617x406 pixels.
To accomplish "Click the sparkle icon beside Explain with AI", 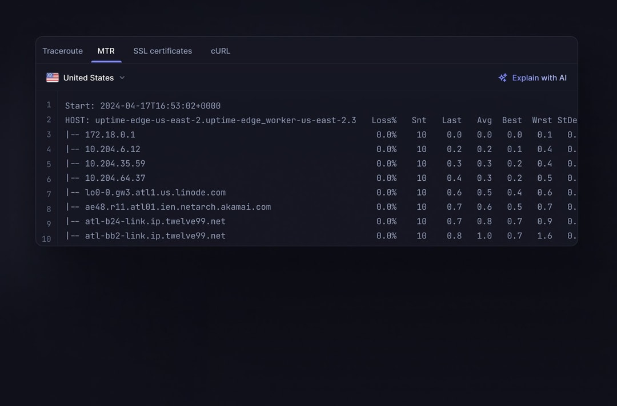I will [x=503, y=78].
